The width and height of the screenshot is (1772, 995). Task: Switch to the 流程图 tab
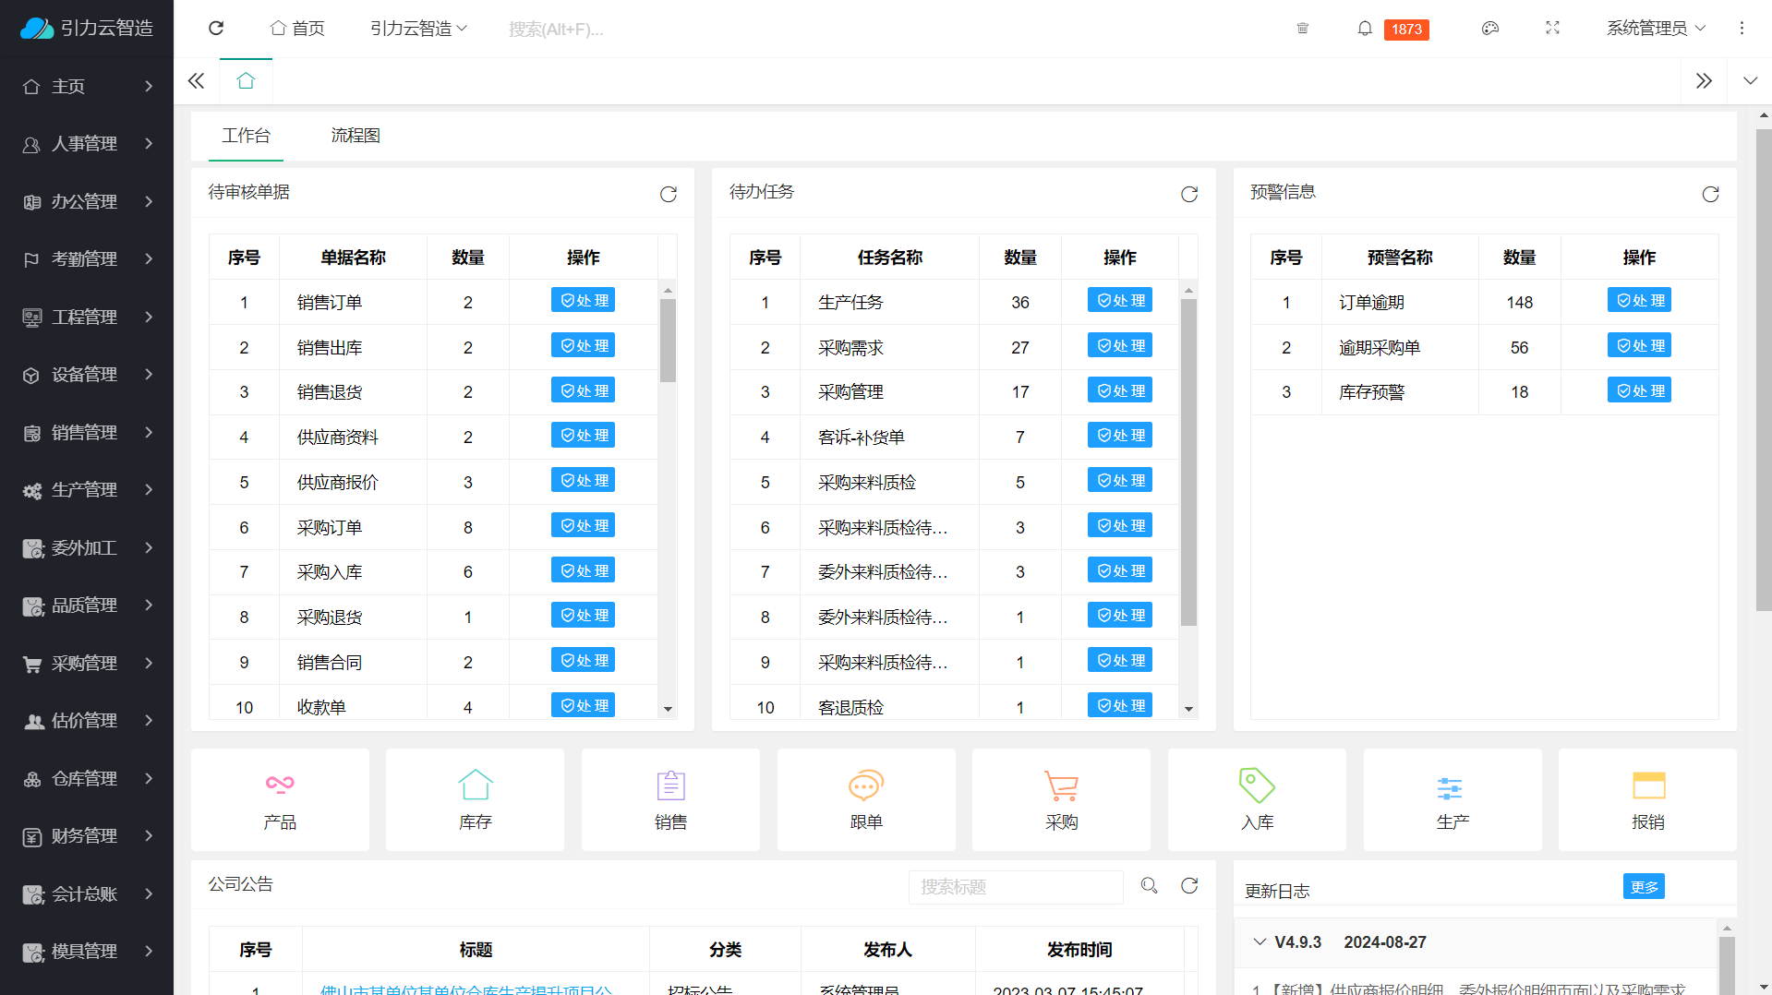pos(355,136)
